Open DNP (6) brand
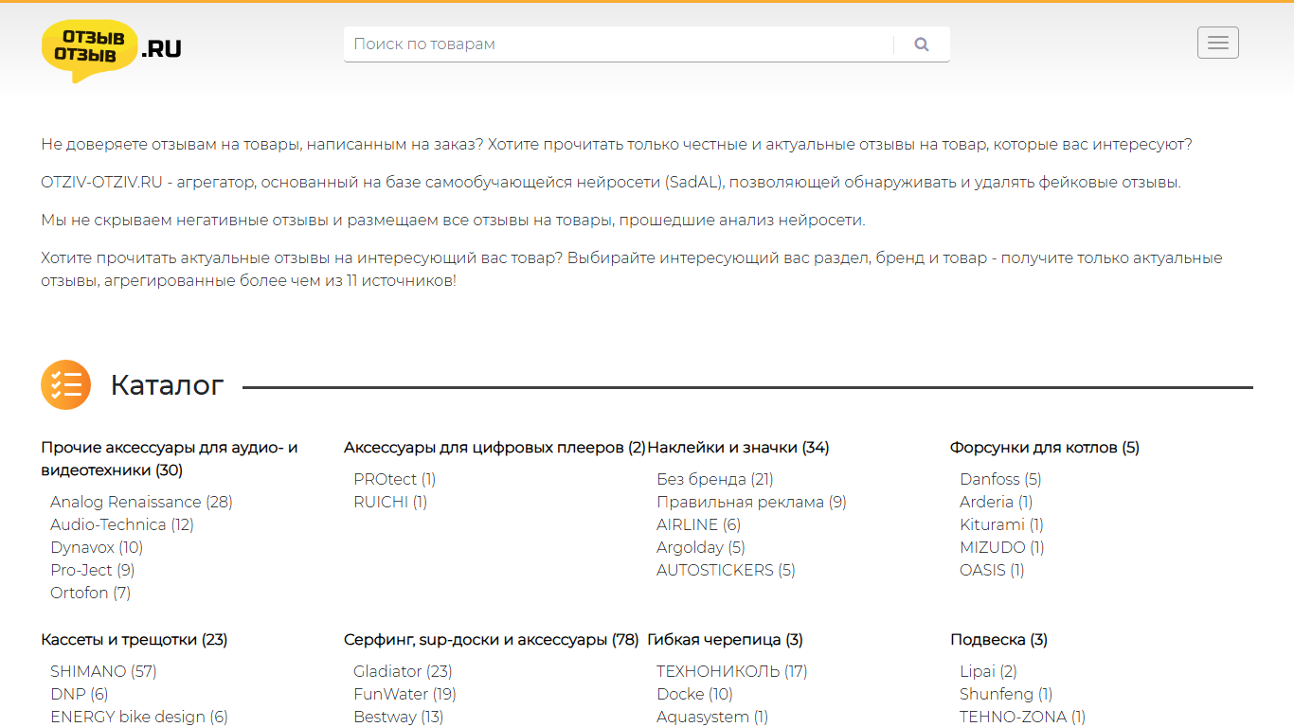Screen dimensions: 1294x727 coord(80,694)
